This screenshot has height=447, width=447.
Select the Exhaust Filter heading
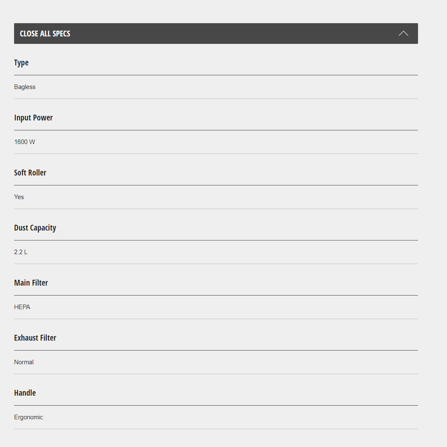(x=35, y=338)
